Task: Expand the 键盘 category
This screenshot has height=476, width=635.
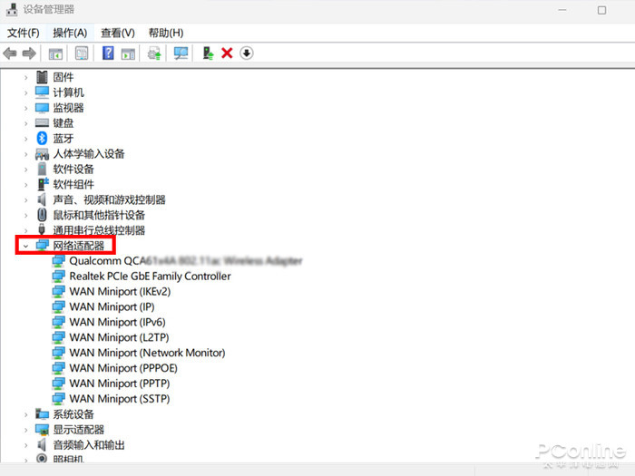Action: (25, 123)
